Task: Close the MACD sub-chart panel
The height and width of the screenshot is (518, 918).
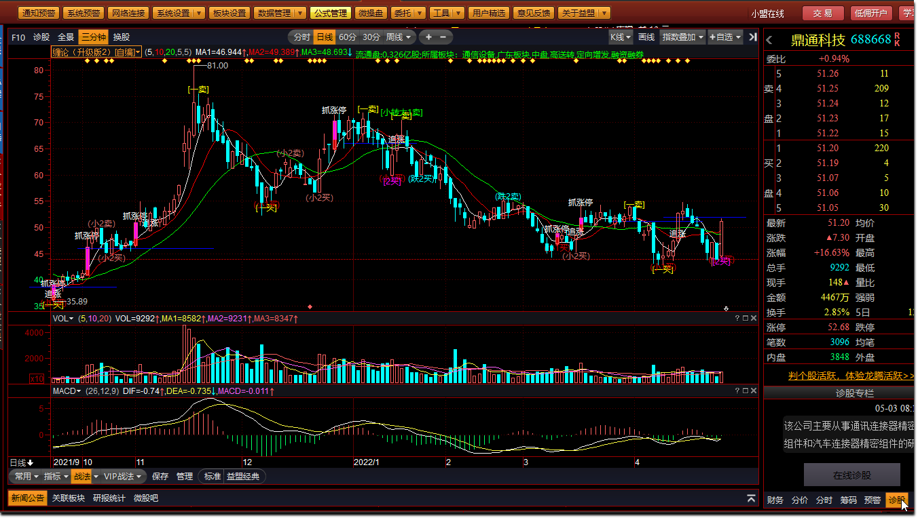Action: pos(754,391)
